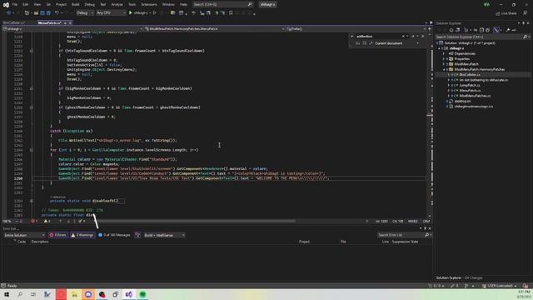Switch to the BtnCollider.cs tab
Viewport: 533px width, 300px height.
pyautogui.click(x=14, y=22)
